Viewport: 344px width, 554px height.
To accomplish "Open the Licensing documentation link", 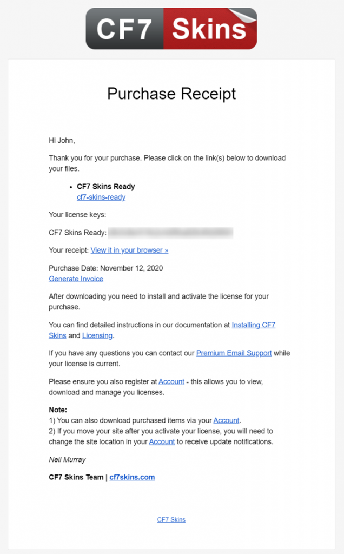I will [97, 336].
